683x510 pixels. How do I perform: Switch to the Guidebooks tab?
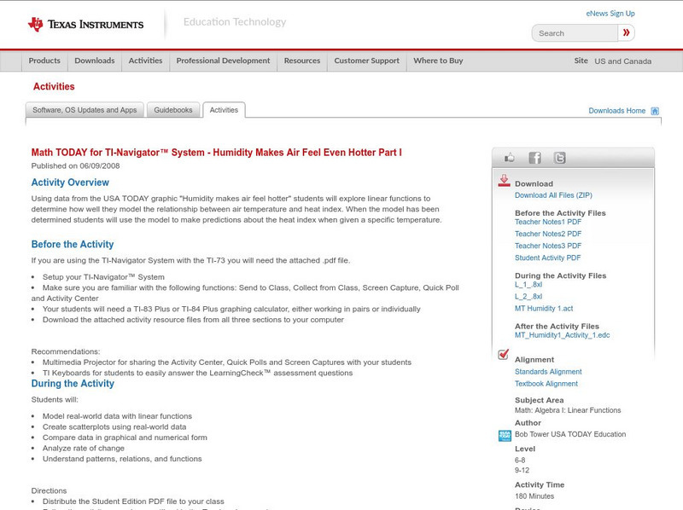point(173,110)
